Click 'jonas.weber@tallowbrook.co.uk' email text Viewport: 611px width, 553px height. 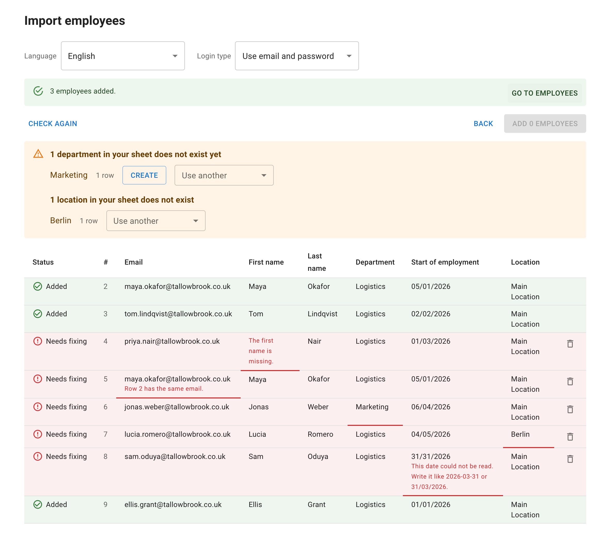pos(177,407)
